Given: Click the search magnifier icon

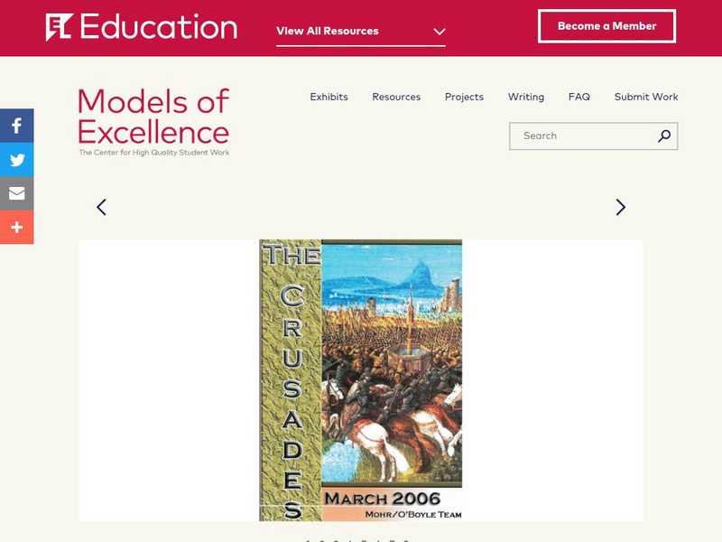Looking at the screenshot, I should (664, 136).
